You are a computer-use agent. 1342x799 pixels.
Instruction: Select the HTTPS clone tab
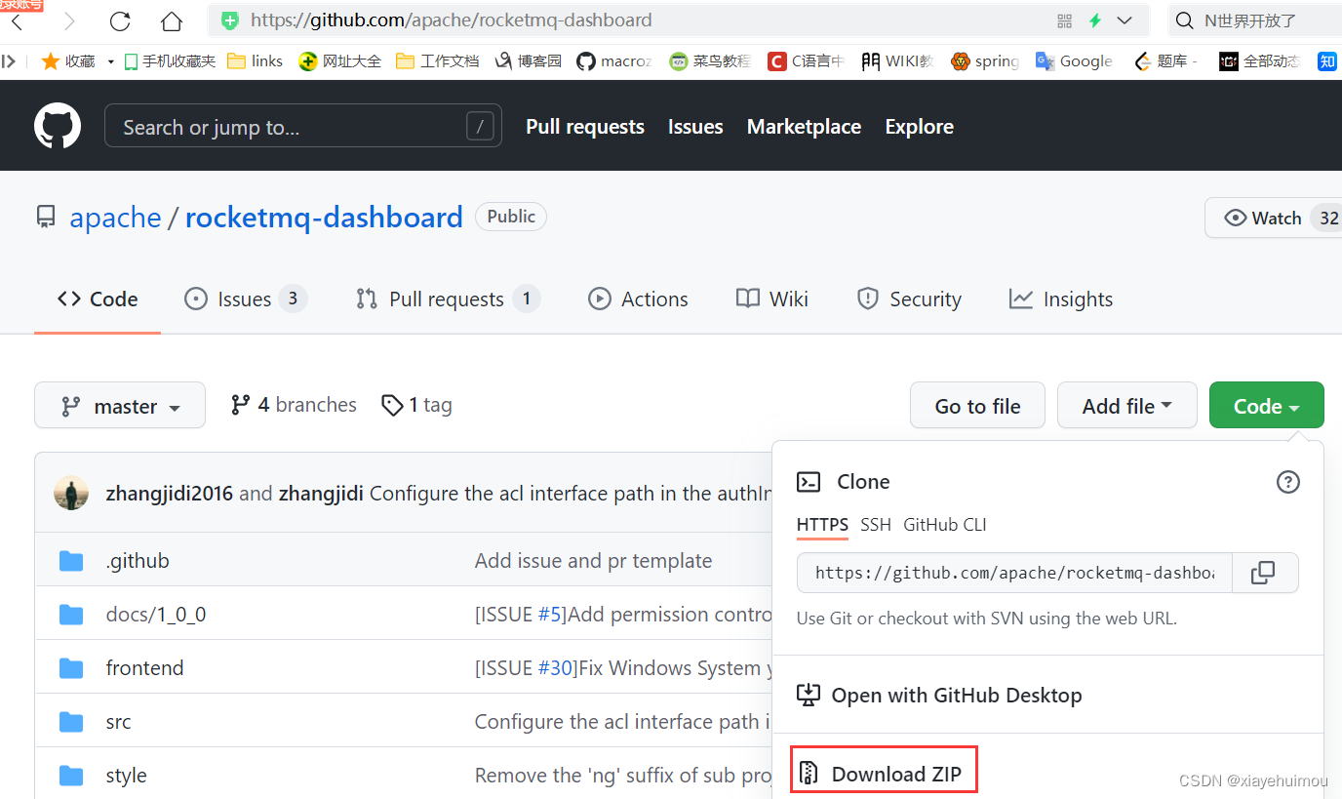pos(822,525)
